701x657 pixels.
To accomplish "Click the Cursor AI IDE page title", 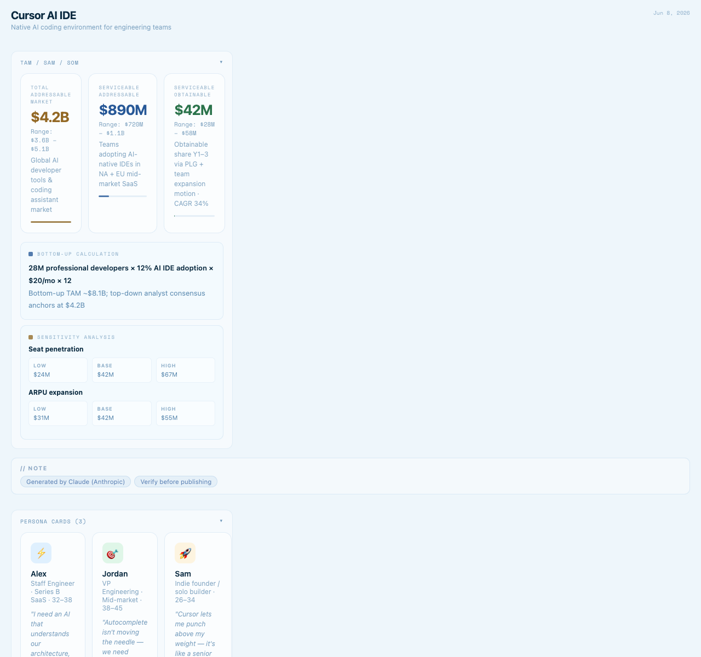I will 43,15.
